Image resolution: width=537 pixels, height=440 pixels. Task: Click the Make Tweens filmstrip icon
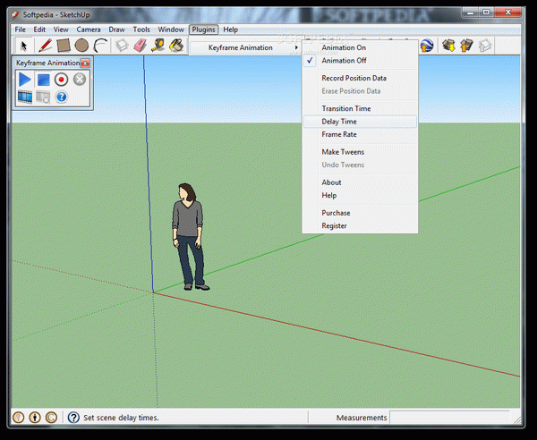(25, 97)
